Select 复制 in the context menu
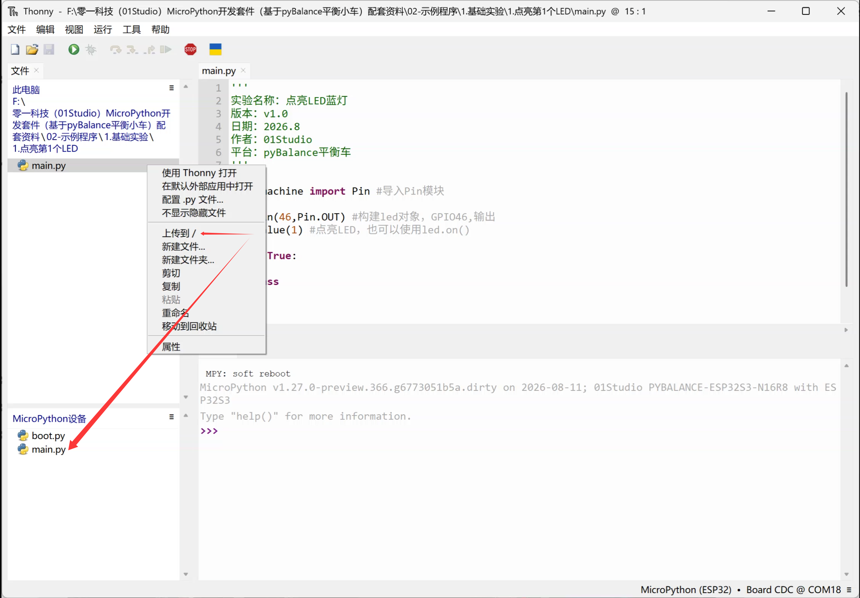 (207, 286)
